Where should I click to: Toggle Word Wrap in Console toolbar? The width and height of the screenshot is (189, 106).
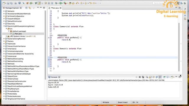[x=154, y=77]
